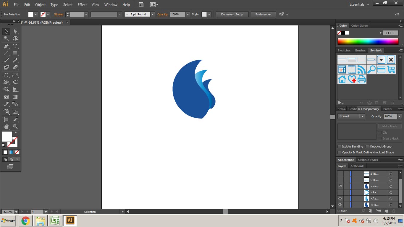The height and width of the screenshot is (227, 404).
Task: Click the Windows Start button
Action: 8,220
